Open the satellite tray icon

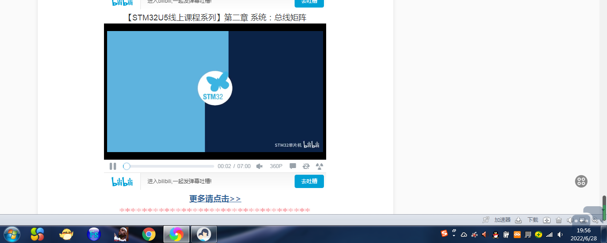[475, 235]
